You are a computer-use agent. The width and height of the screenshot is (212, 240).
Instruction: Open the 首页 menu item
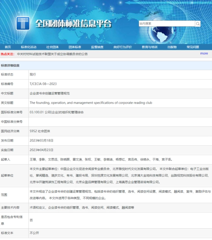[8, 47]
